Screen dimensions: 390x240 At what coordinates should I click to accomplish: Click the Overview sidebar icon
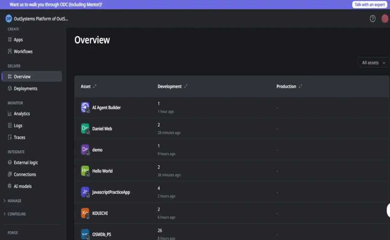coord(10,76)
